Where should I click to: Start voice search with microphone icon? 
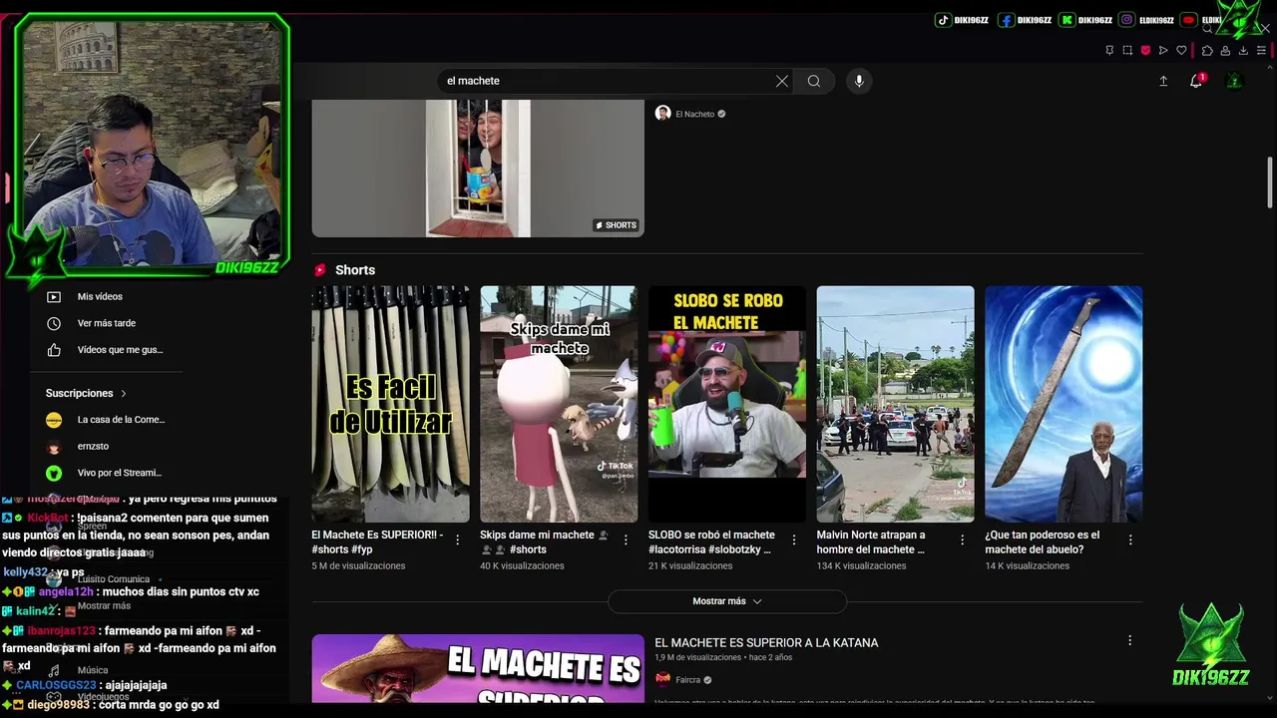859,81
